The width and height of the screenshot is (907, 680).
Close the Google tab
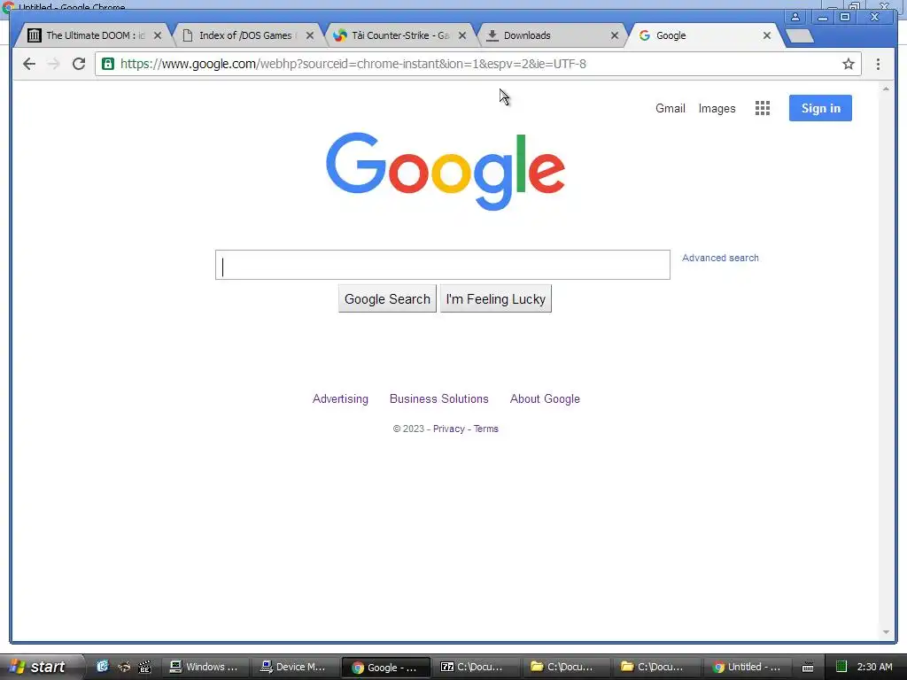(x=766, y=35)
